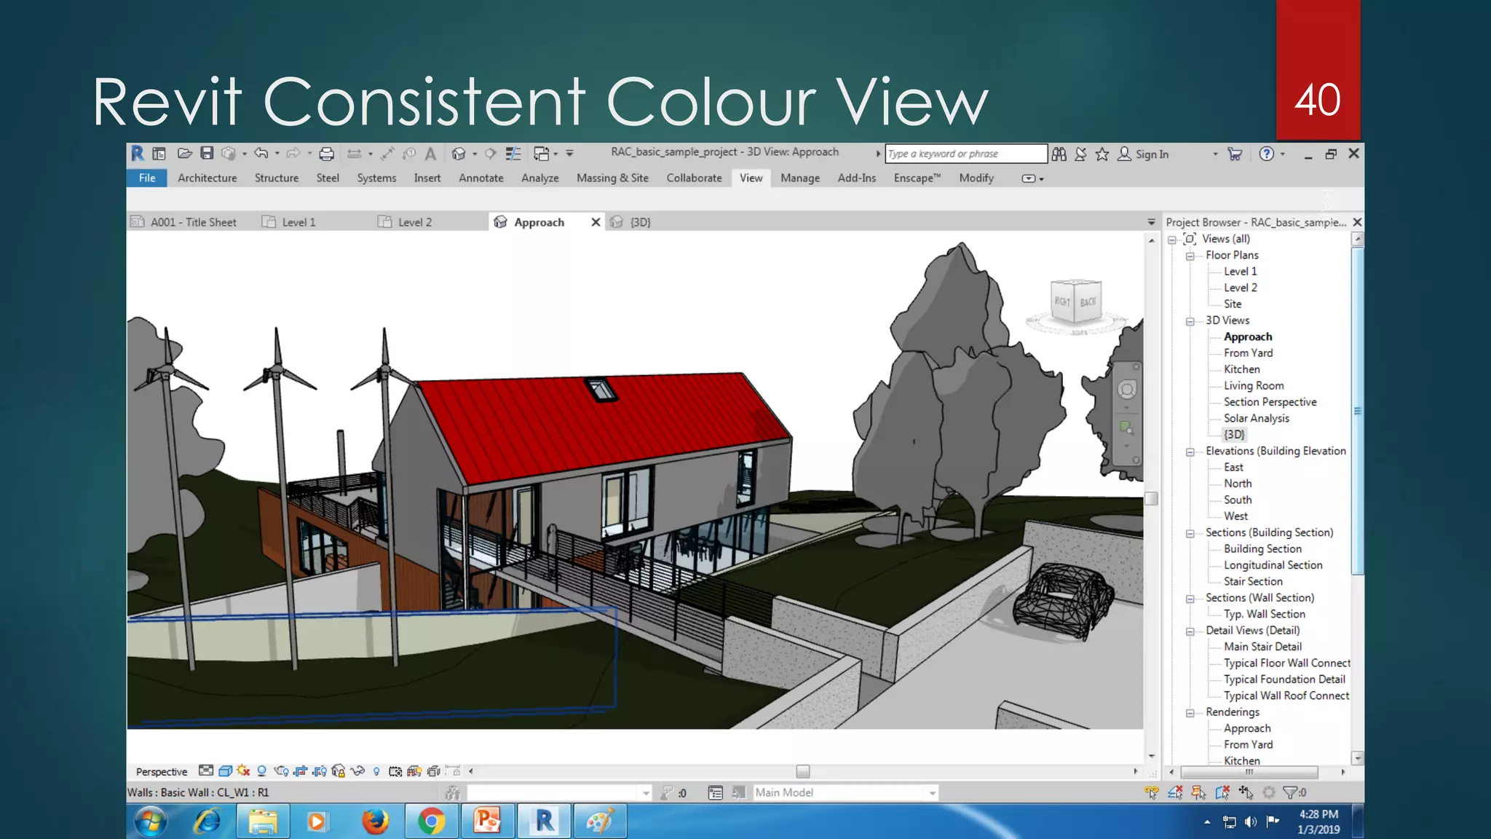Viewport: 1491px width, 839px height.
Task: Collapse the Sections (Building Section) node
Action: point(1190,533)
